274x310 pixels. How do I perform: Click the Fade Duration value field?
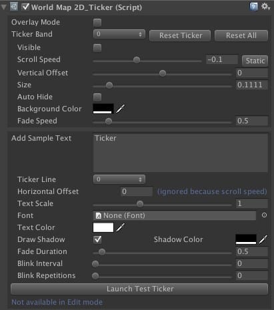[251, 251]
